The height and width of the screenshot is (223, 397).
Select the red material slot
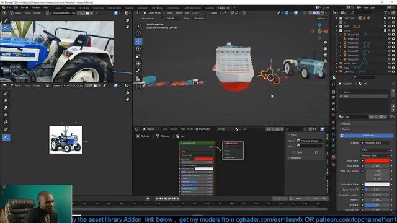[x=364, y=97]
